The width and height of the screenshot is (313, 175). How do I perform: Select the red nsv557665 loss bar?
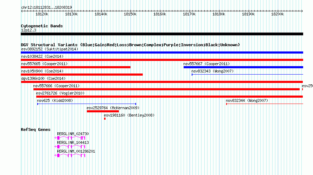tap(76, 67)
